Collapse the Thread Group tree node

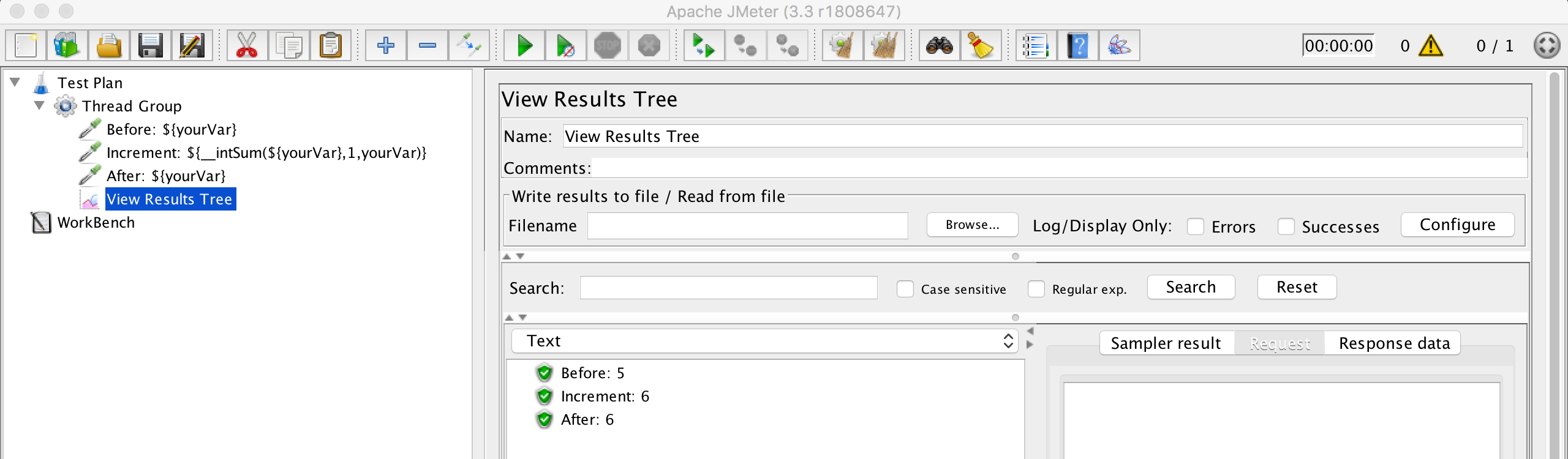(40, 106)
